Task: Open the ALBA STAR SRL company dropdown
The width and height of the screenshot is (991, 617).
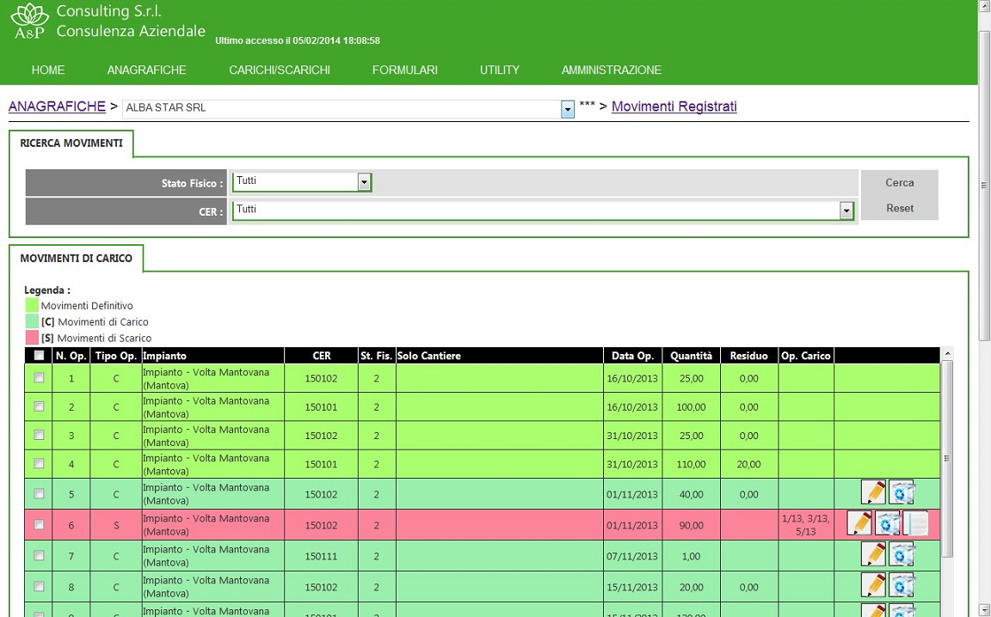Action: (x=568, y=109)
